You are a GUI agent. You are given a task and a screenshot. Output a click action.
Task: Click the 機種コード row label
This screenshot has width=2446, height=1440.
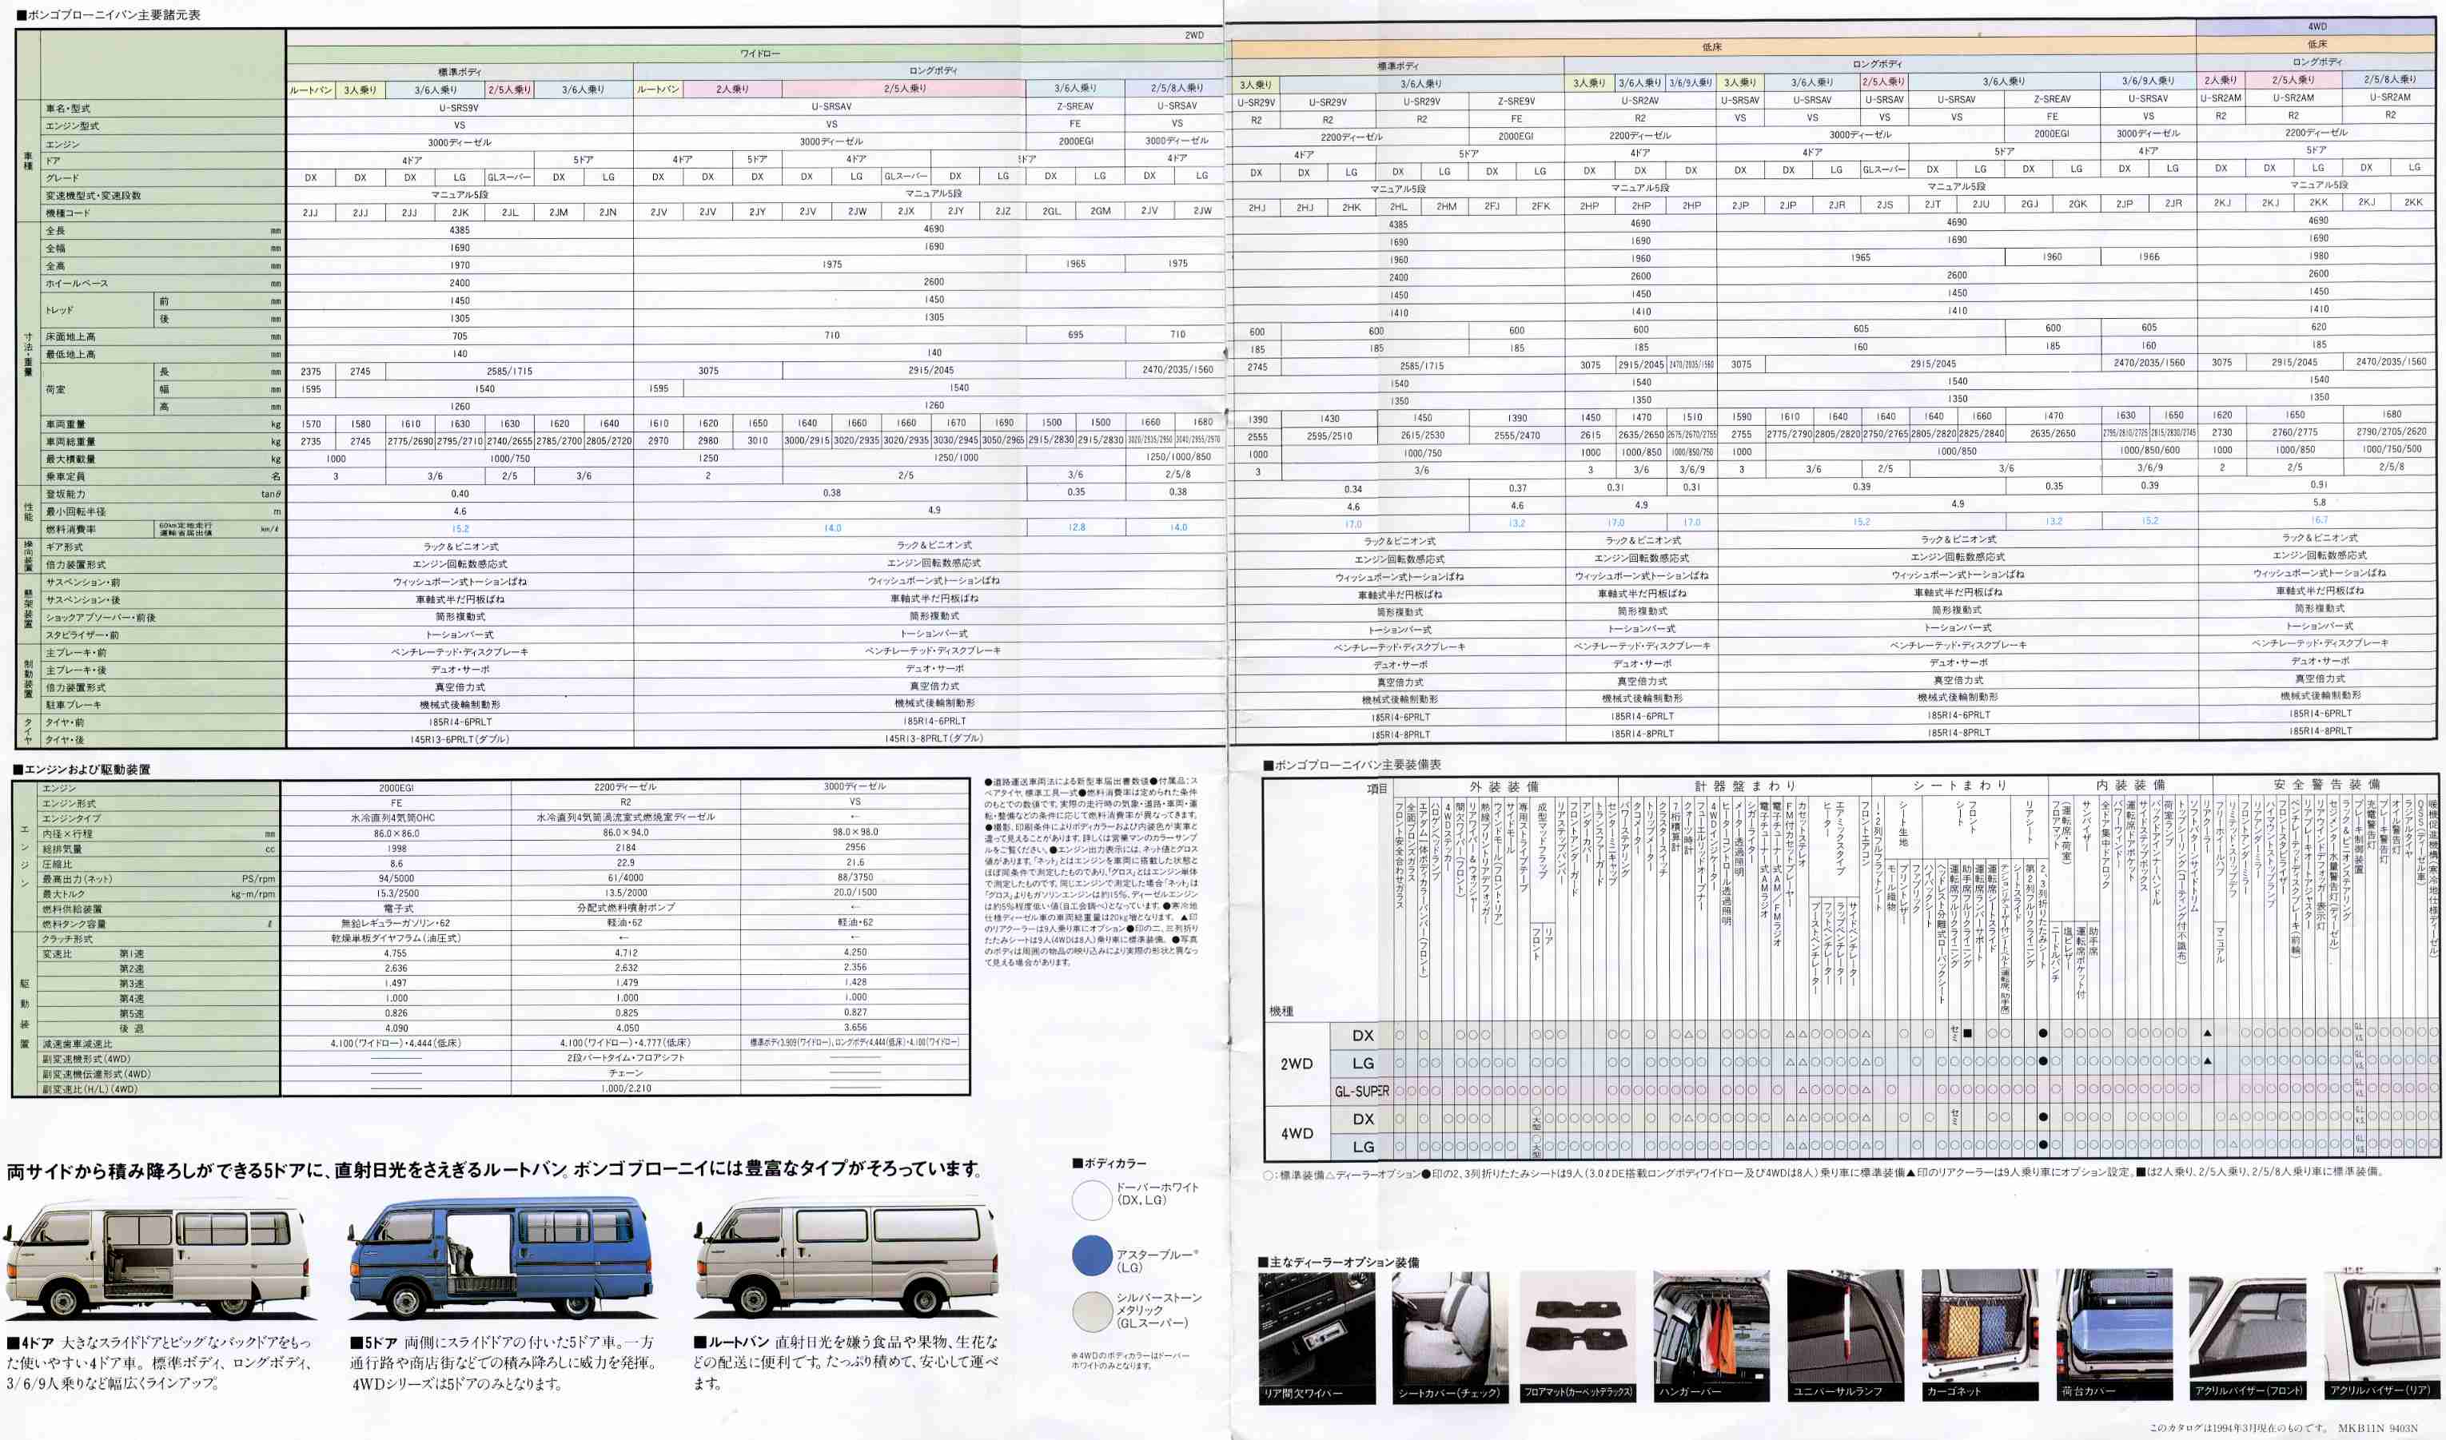click(x=67, y=213)
